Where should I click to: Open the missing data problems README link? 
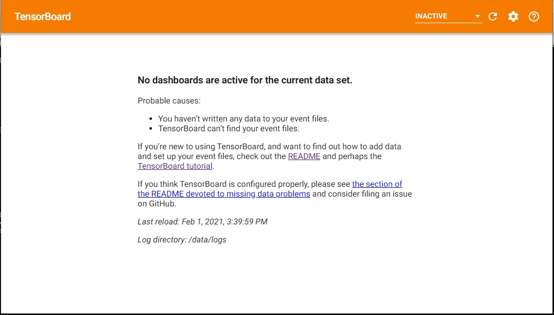coord(224,194)
